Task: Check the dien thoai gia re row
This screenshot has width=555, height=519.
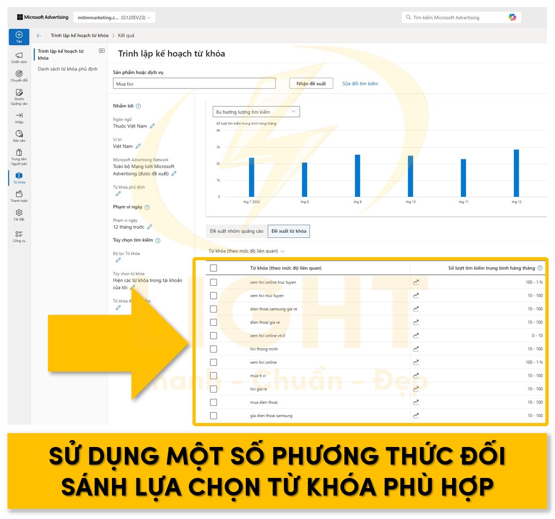Action: click(213, 322)
